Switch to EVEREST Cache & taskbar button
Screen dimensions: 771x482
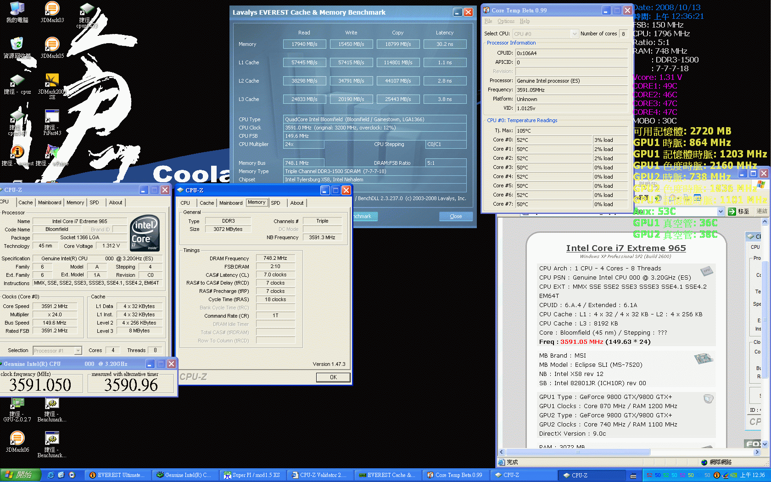pos(387,475)
